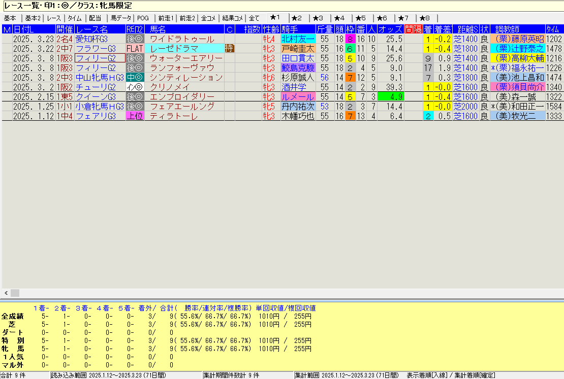Sort by the 開催 column header
Screen dimensions: 564x379
[65, 29]
